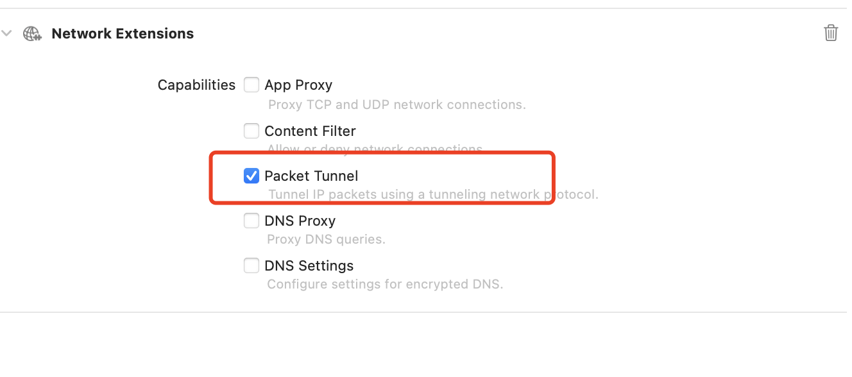Click 'Proxy TCP and UDP network connections' description
852x377 pixels.
tap(396, 105)
